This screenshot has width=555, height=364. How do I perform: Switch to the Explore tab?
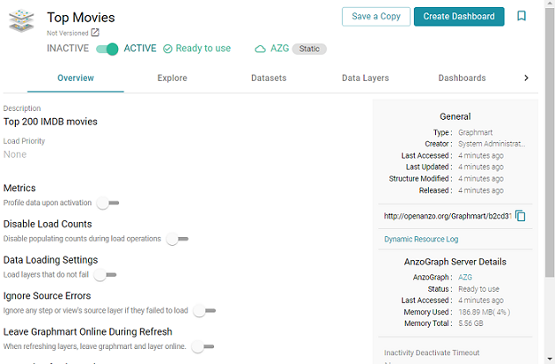pos(172,78)
